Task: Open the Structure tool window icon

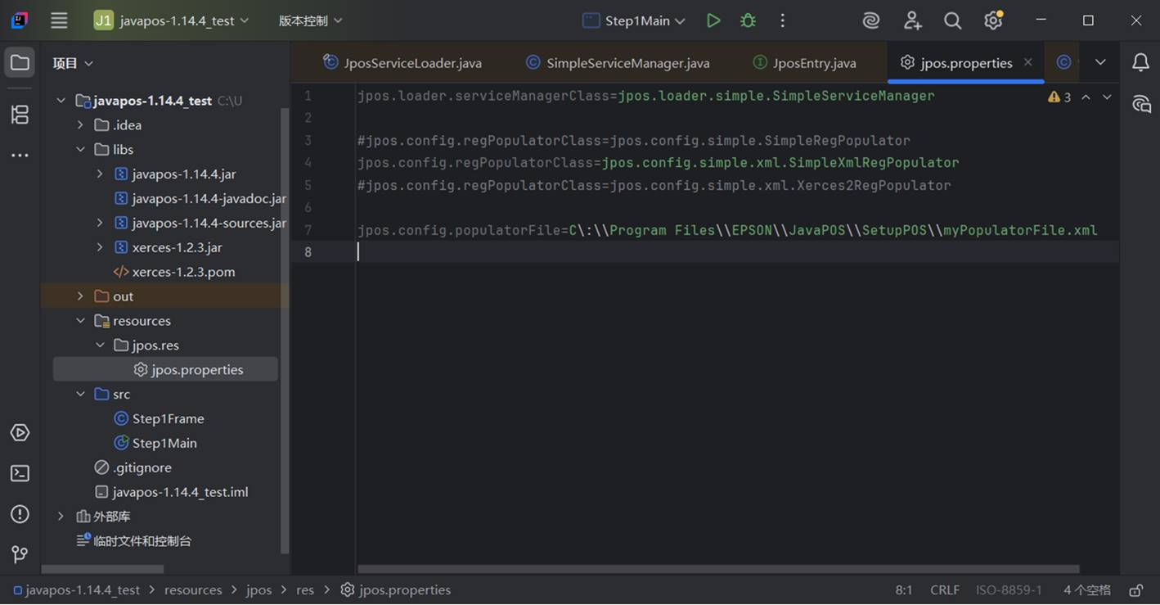Action: (x=20, y=115)
